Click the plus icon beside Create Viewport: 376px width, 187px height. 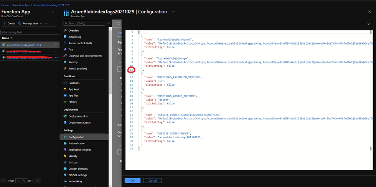coord(4,23)
